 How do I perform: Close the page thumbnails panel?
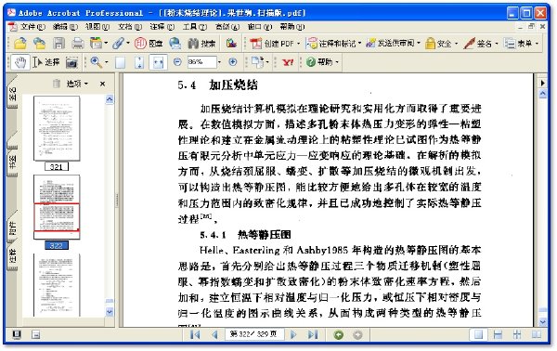(102, 84)
